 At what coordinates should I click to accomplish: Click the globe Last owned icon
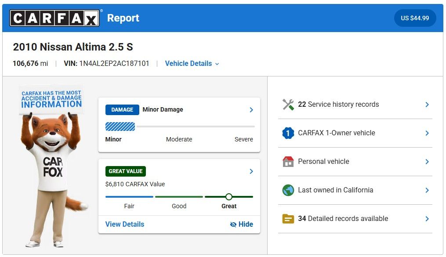[288, 190]
